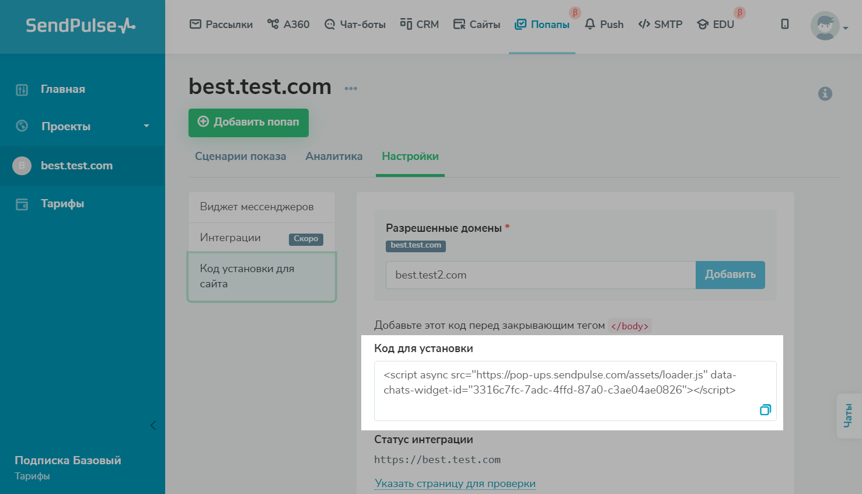The width and height of the screenshot is (862, 494).
Task: Collapse the sidebar with the left chevron
Action: (153, 425)
